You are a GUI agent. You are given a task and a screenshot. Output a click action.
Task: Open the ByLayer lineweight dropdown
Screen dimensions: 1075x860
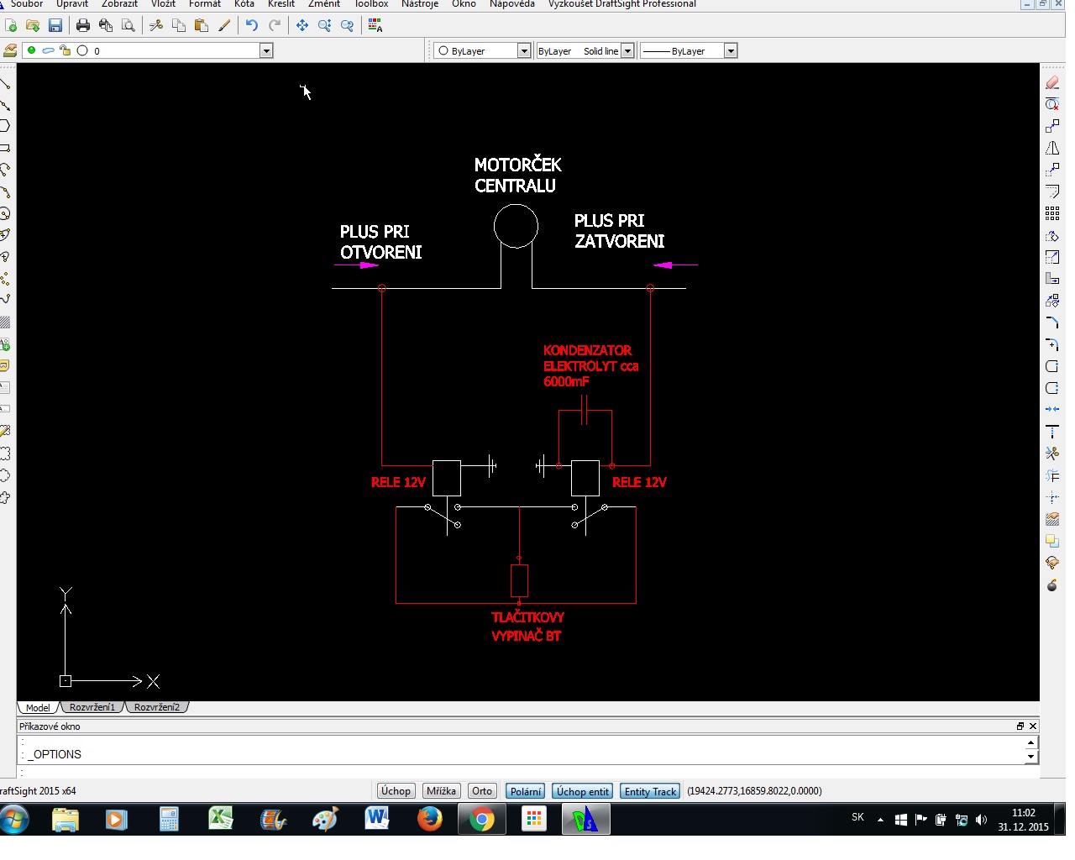coord(731,51)
